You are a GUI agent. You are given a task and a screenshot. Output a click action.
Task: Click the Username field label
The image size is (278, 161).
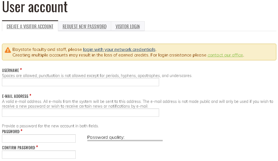point(11,70)
